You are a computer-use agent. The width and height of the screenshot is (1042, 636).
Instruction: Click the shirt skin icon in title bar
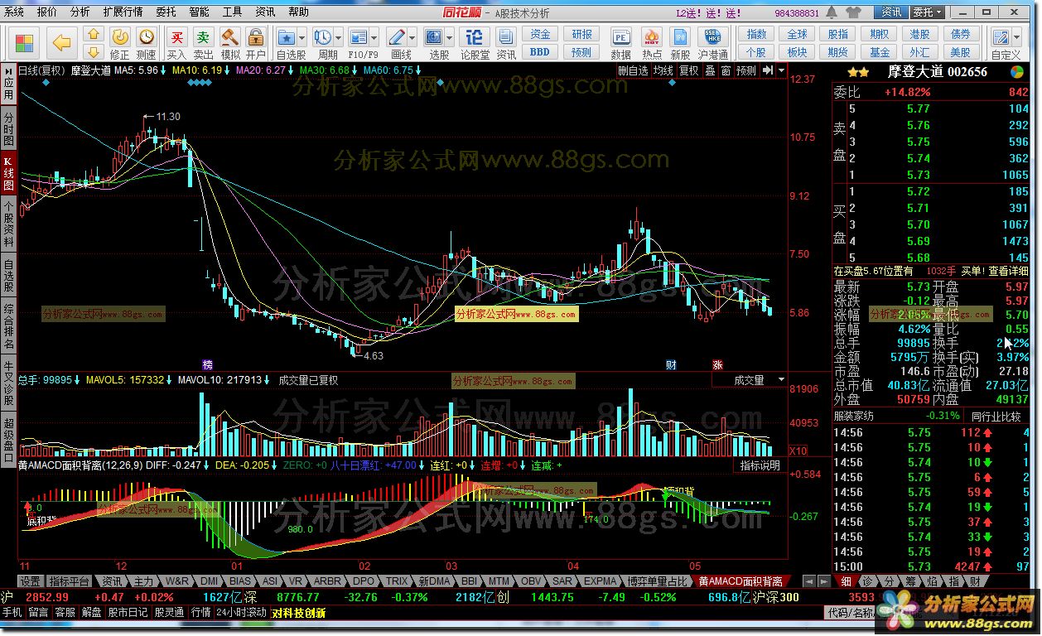[853, 12]
